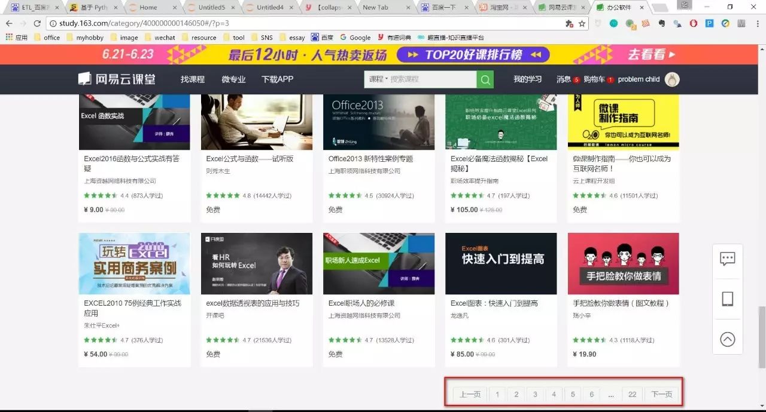Close the Untitled5 tab

[x=232, y=8]
